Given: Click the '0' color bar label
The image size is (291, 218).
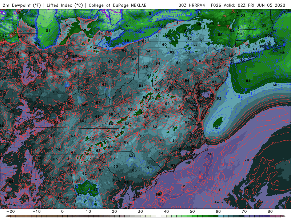Looking at the screenshot, I should click(x=62, y=211).
